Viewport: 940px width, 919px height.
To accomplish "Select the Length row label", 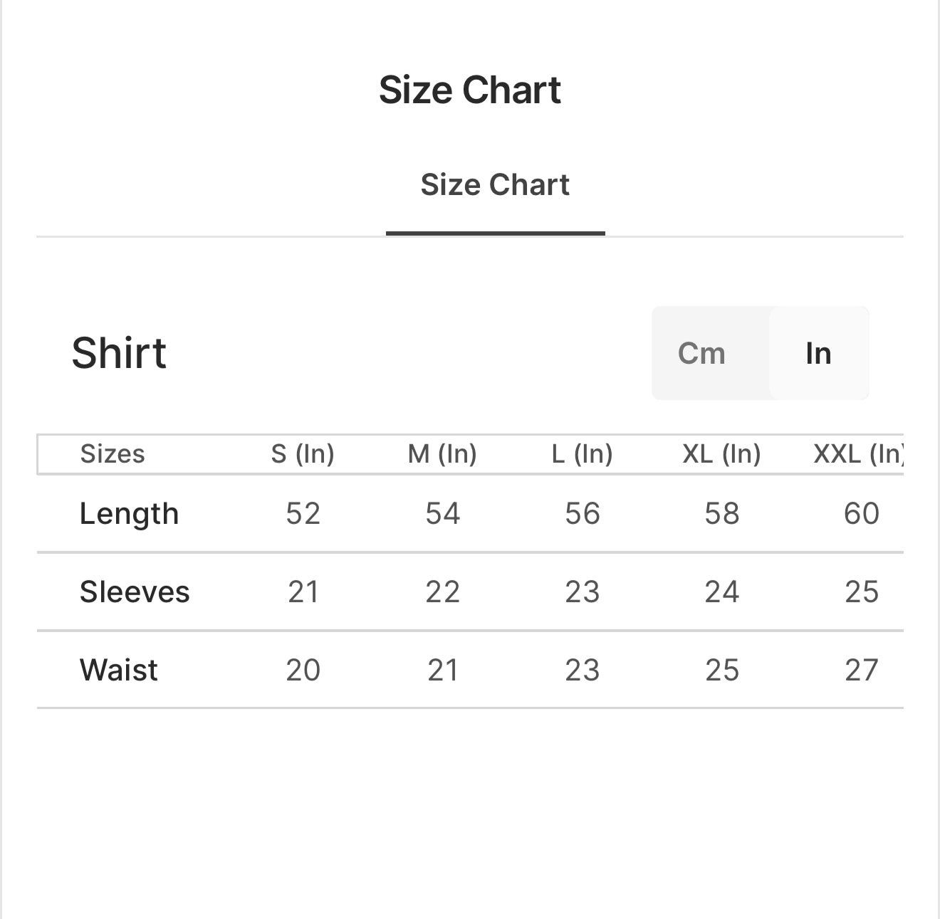I will coord(130,513).
